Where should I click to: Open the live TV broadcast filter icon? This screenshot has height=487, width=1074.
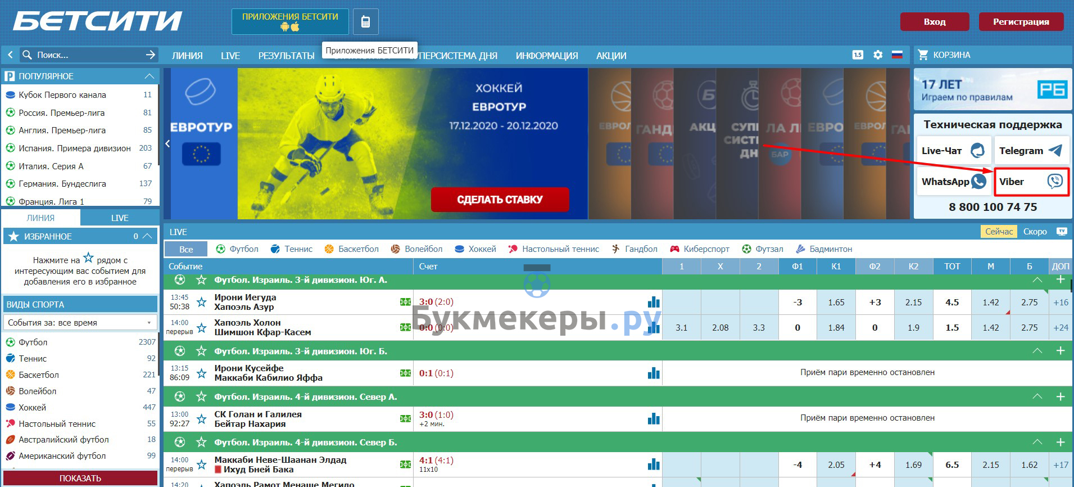(1062, 232)
